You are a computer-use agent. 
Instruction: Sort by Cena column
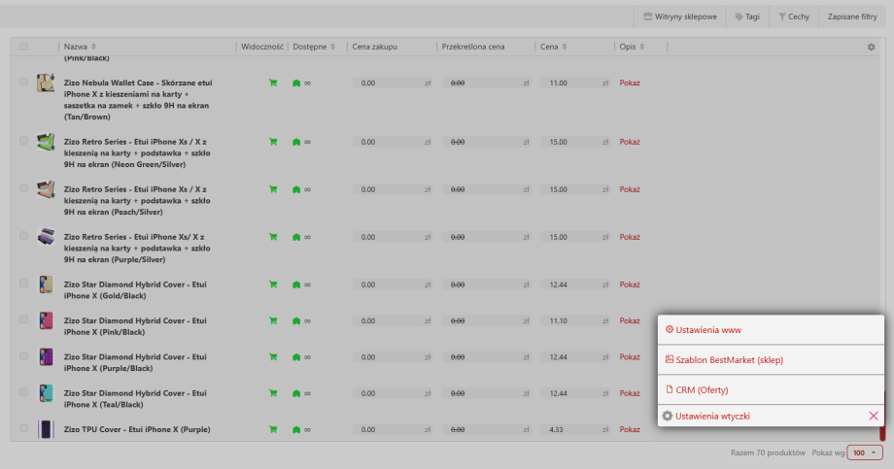pyautogui.click(x=553, y=47)
